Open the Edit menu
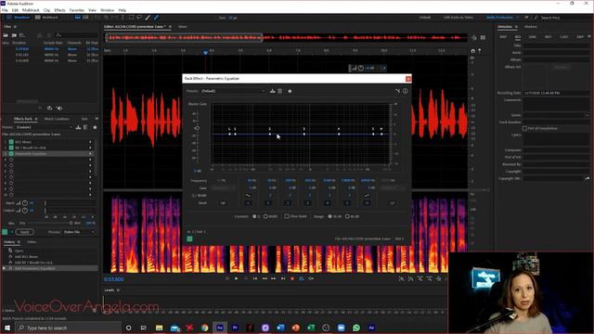The image size is (594, 334). [x=15, y=10]
